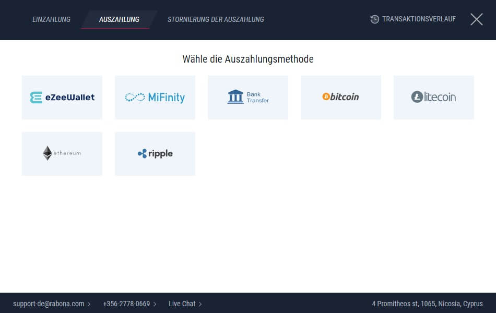The width and height of the screenshot is (496, 313).
Task: Open Live Chat support
Action: (182, 304)
